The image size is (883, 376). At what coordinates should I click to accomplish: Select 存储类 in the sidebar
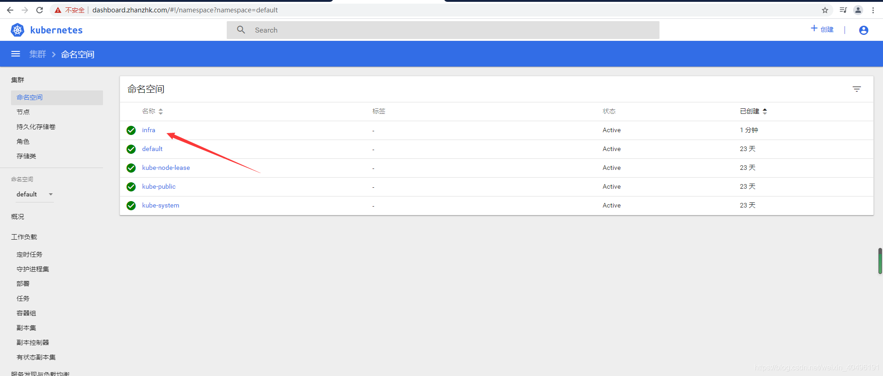click(x=26, y=156)
